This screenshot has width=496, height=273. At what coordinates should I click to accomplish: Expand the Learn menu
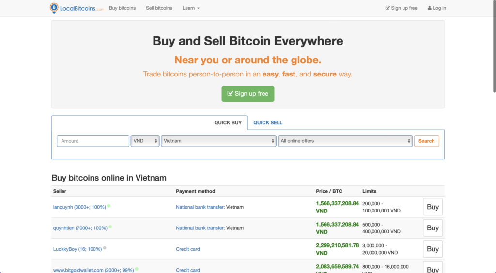click(191, 8)
